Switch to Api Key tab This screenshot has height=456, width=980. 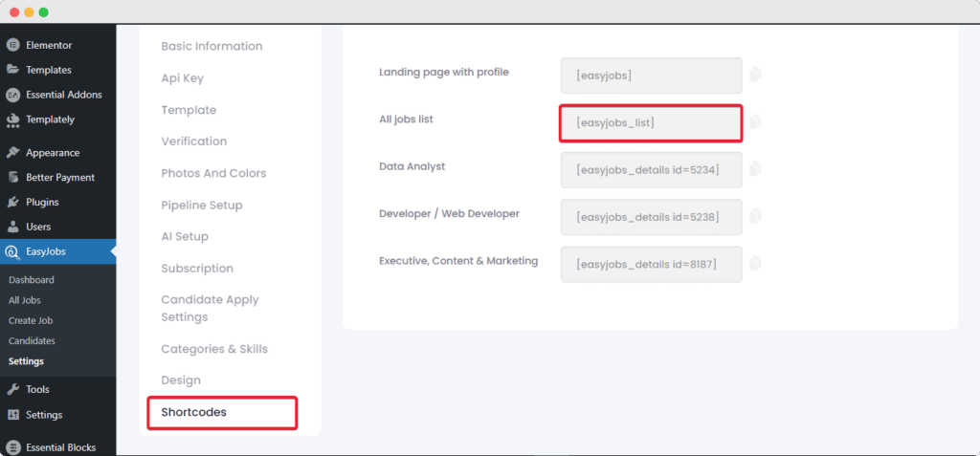click(x=183, y=78)
